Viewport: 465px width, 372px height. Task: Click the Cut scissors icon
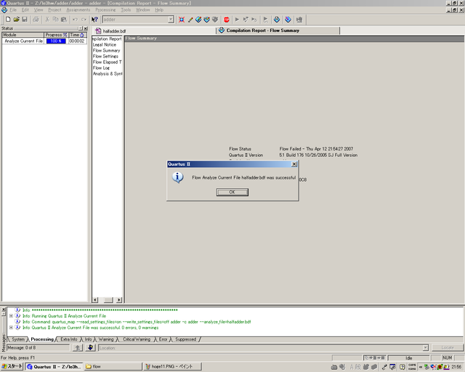[47, 20]
